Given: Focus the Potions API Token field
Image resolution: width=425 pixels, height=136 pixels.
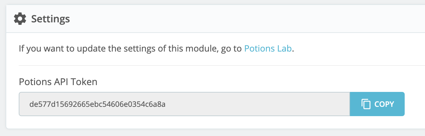Looking at the screenshot, I should [184, 104].
